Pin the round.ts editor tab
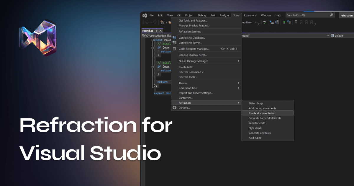 pyautogui.click(x=156, y=30)
